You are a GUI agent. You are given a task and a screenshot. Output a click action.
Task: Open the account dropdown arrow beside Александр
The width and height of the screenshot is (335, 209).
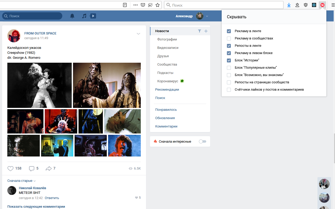coord(207,16)
